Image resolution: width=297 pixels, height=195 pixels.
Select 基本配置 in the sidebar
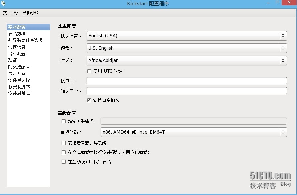tap(29, 27)
